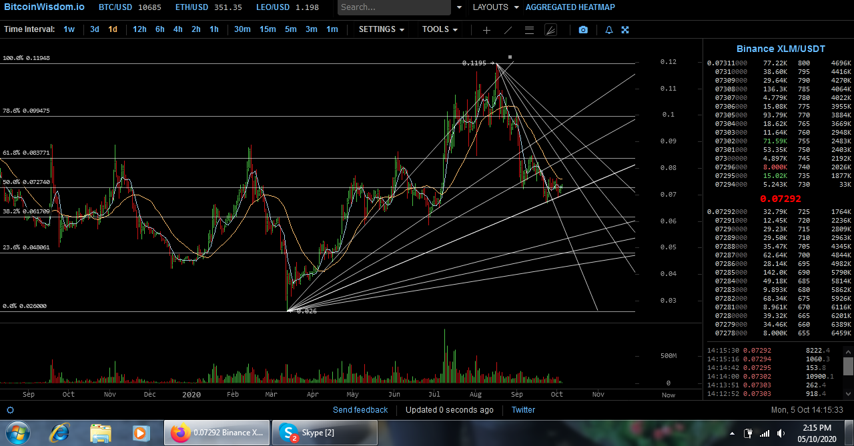The height and width of the screenshot is (446, 854).
Task: Set time interval to 1m
Action: [332, 29]
